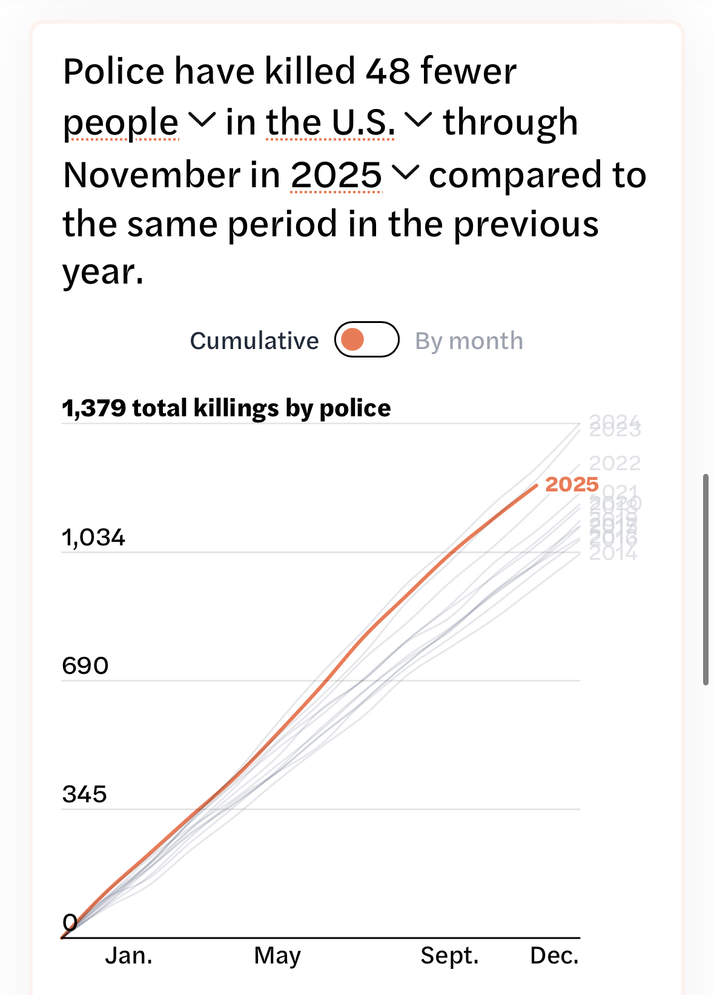Screen dimensions: 714x995
Task: Open the chevron next to "people"
Action: click(x=202, y=121)
